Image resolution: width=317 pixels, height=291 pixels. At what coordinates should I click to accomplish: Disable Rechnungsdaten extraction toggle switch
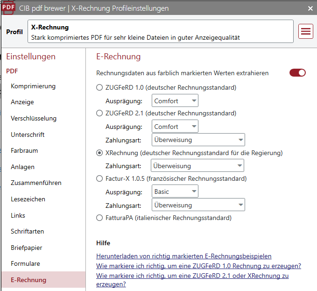point(297,73)
